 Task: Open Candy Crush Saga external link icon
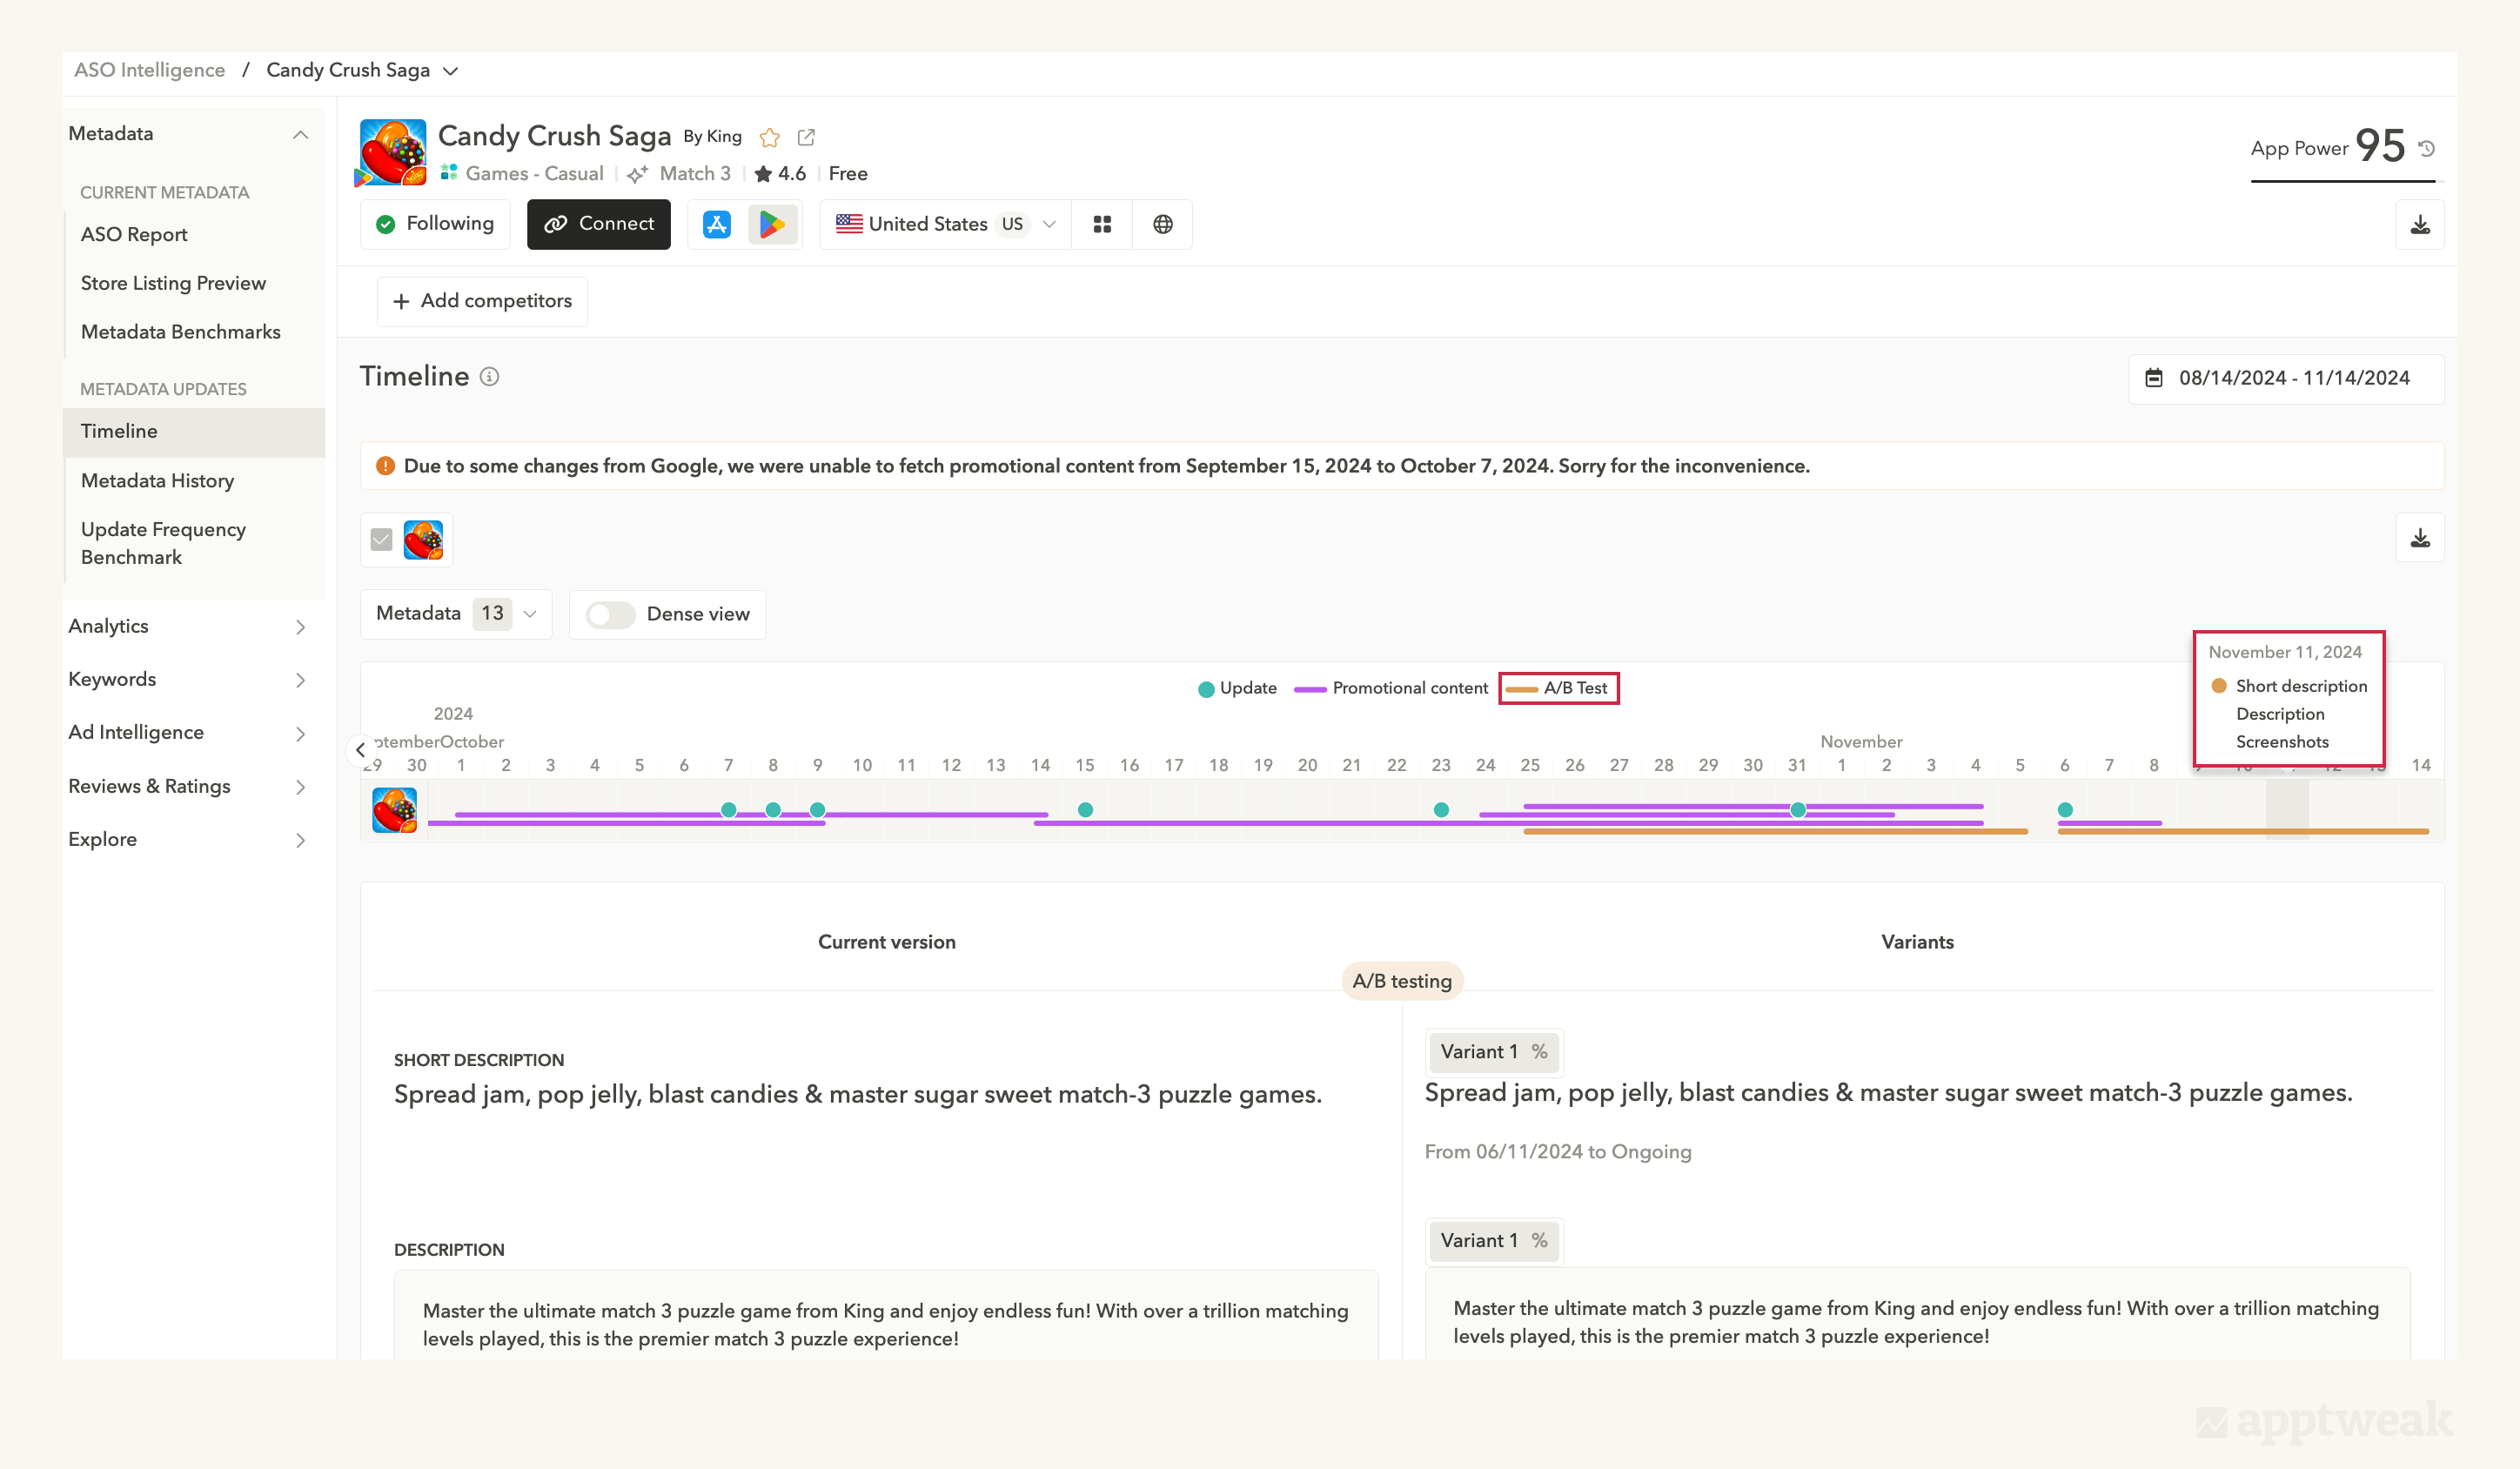[x=806, y=137]
